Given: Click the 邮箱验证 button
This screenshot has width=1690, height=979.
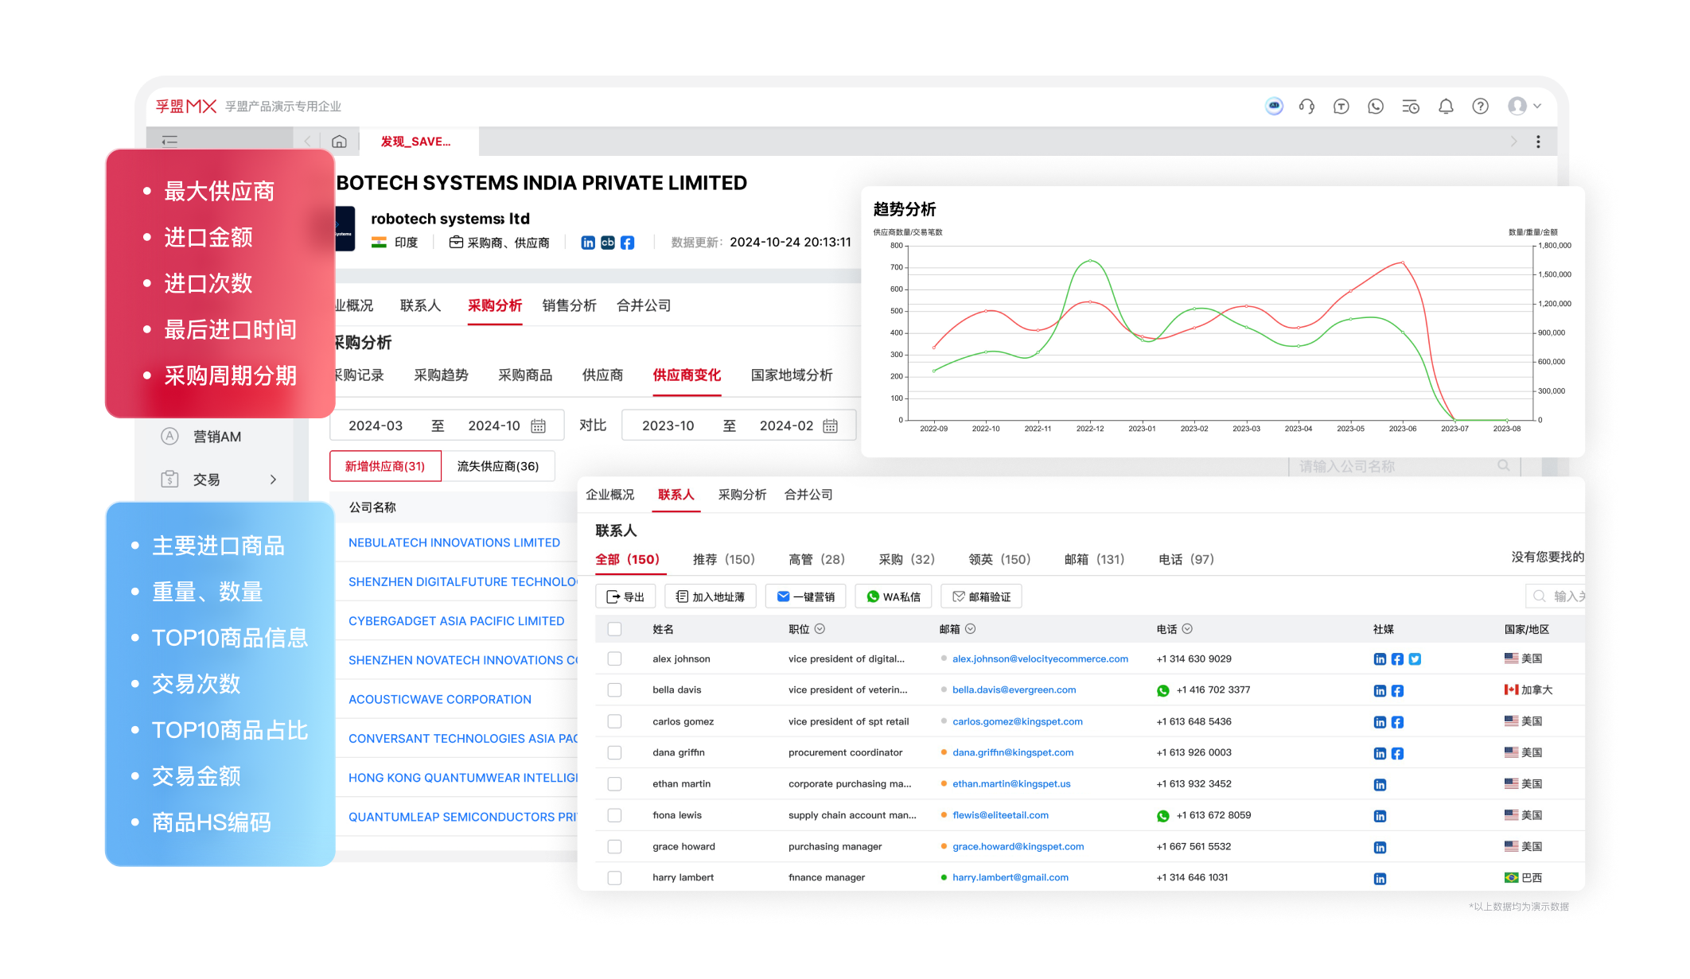Looking at the screenshot, I should (x=981, y=596).
